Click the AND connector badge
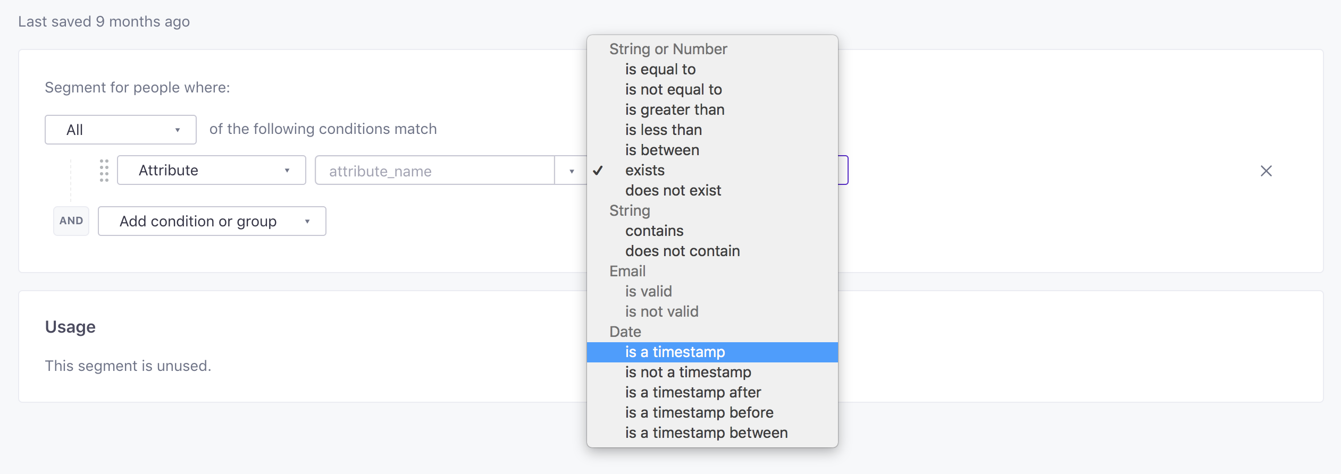The image size is (1341, 474). (71, 221)
